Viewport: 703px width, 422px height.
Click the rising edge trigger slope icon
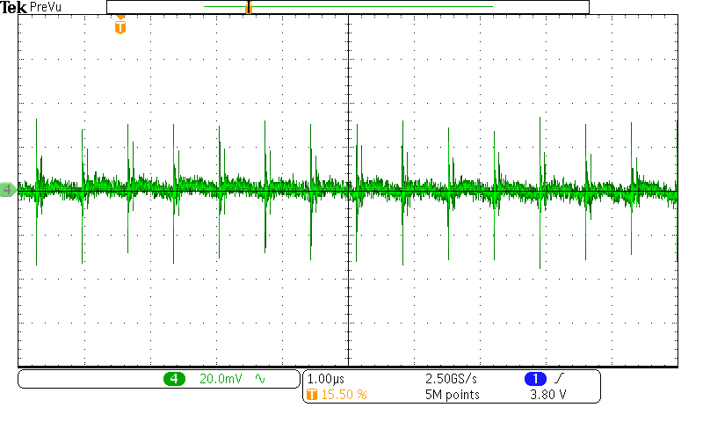[x=559, y=379]
